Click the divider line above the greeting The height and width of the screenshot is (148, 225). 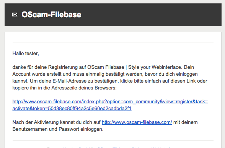point(113,42)
